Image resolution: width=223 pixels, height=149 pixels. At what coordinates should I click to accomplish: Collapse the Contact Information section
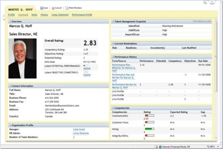pos(10,86)
